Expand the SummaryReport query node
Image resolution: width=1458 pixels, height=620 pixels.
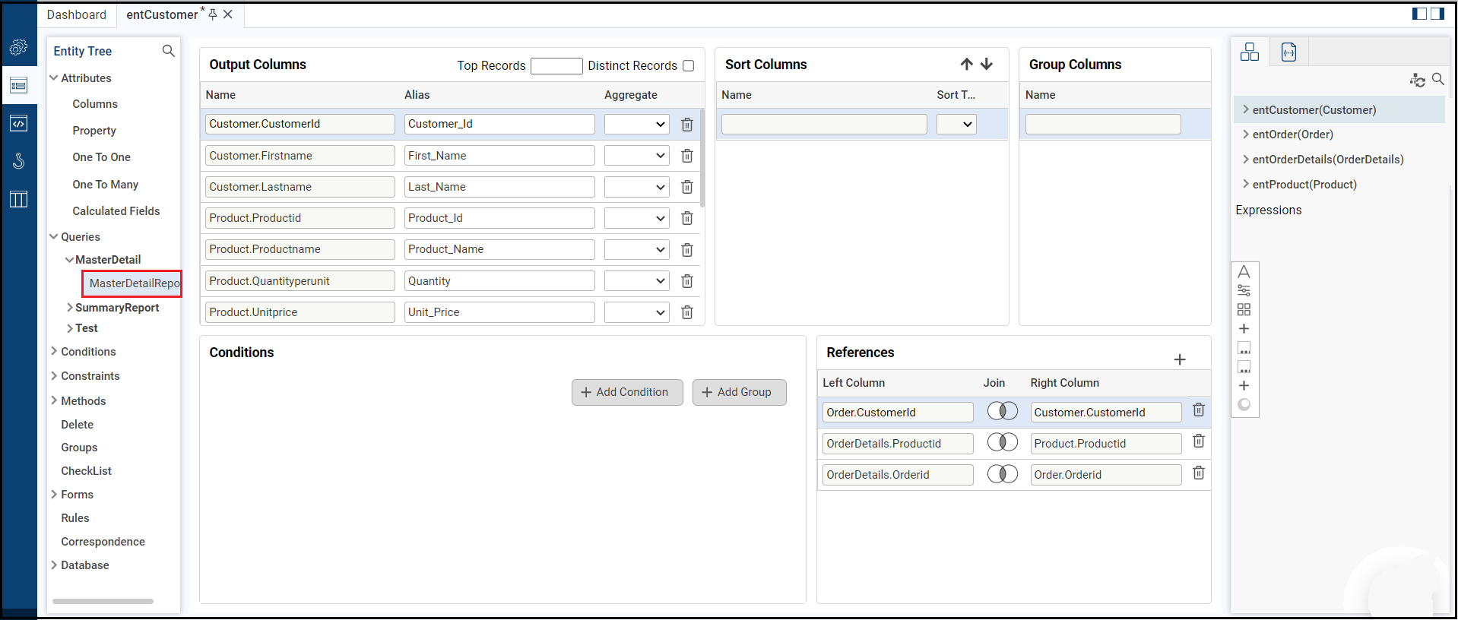pyautogui.click(x=70, y=308)
